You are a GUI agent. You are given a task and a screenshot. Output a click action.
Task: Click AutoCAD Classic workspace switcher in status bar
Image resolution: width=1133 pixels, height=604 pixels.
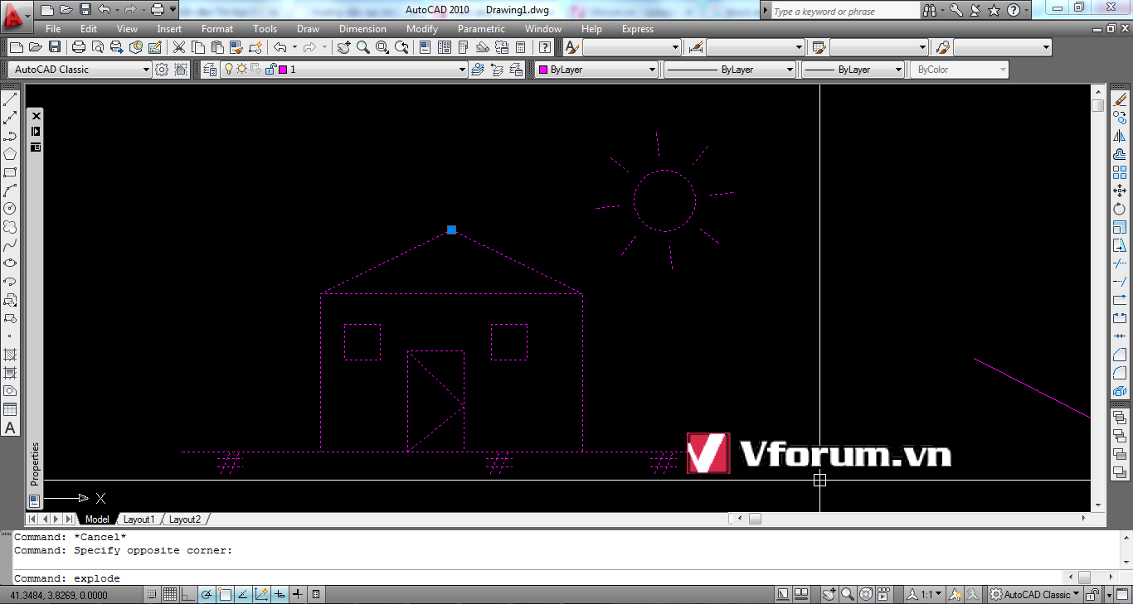coord(1035,594)
